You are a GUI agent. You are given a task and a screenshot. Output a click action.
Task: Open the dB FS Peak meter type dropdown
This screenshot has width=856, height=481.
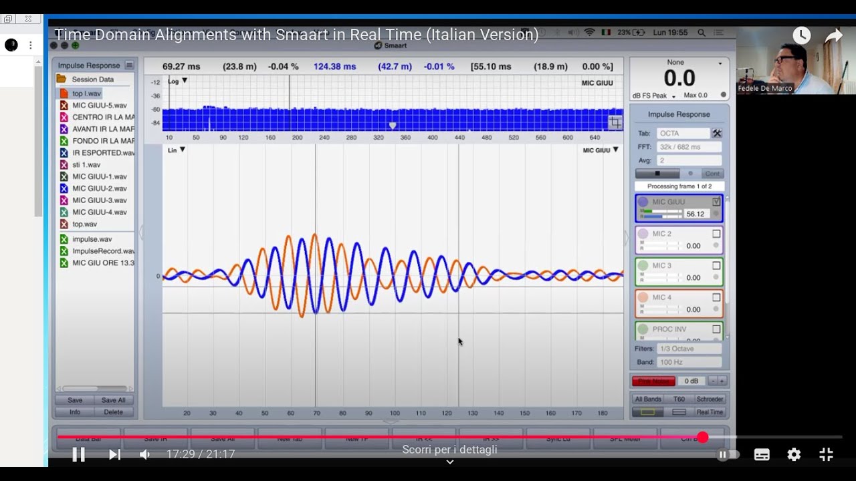(654, 96)
